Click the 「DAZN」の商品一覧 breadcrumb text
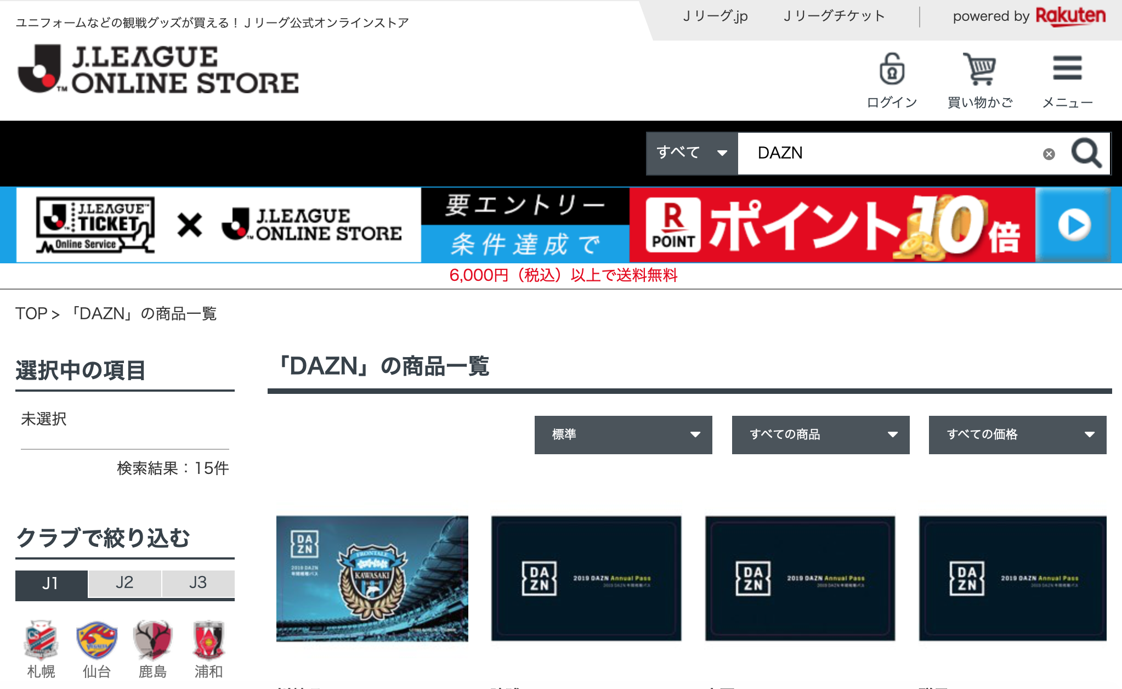 [x=143, y=314]
